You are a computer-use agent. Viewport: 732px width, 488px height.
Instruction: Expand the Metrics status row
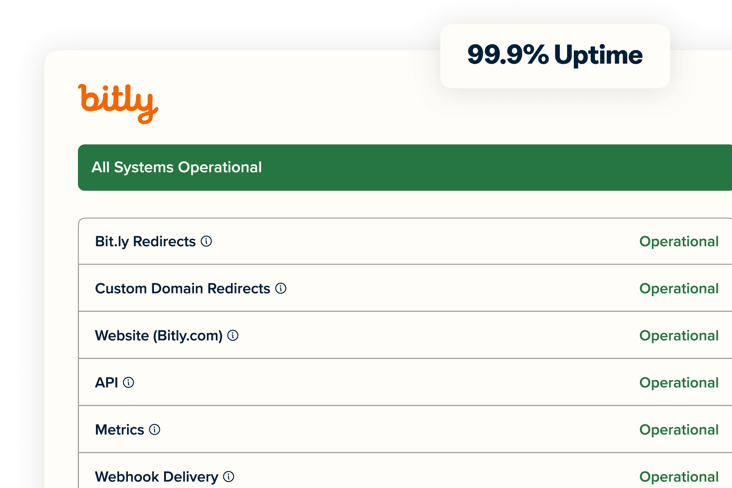(x=119, y=430)
